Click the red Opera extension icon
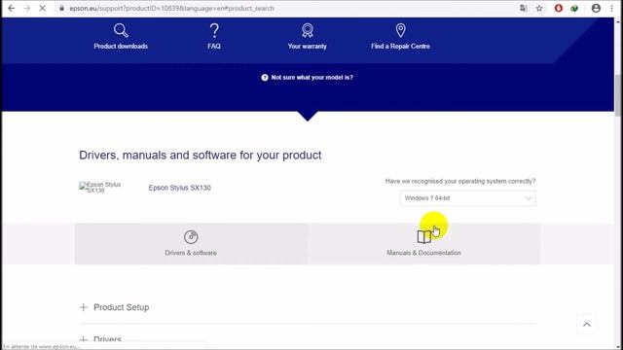623x350 pixels. click(x=558, y=8)
